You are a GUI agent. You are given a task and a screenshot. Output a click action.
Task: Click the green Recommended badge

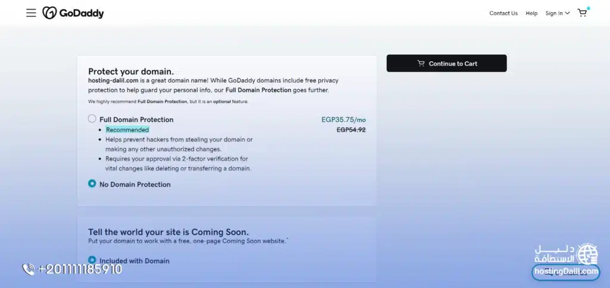coord(127,130)
